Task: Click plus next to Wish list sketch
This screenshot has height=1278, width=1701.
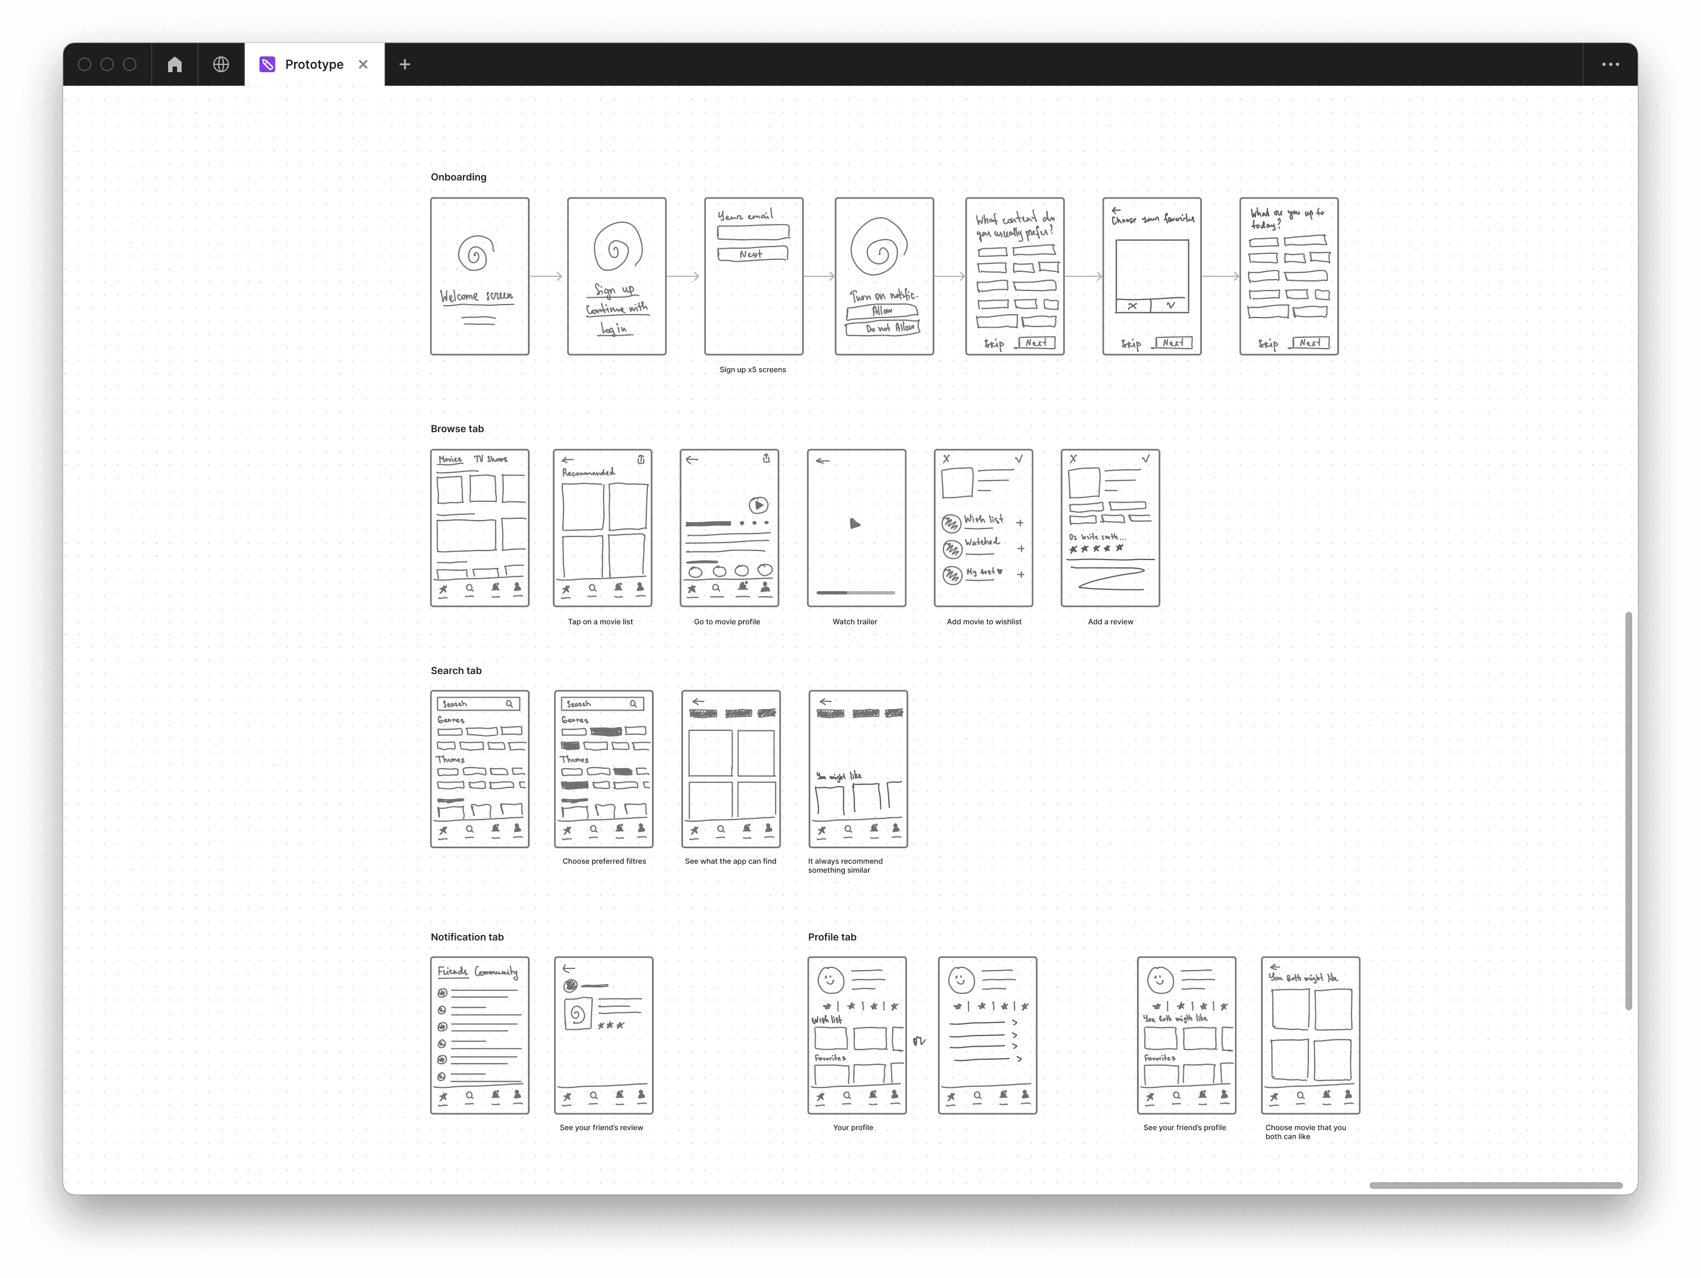Action: 1020,523
